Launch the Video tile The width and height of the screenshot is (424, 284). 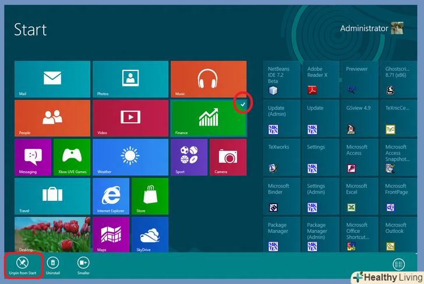point(130,118)
